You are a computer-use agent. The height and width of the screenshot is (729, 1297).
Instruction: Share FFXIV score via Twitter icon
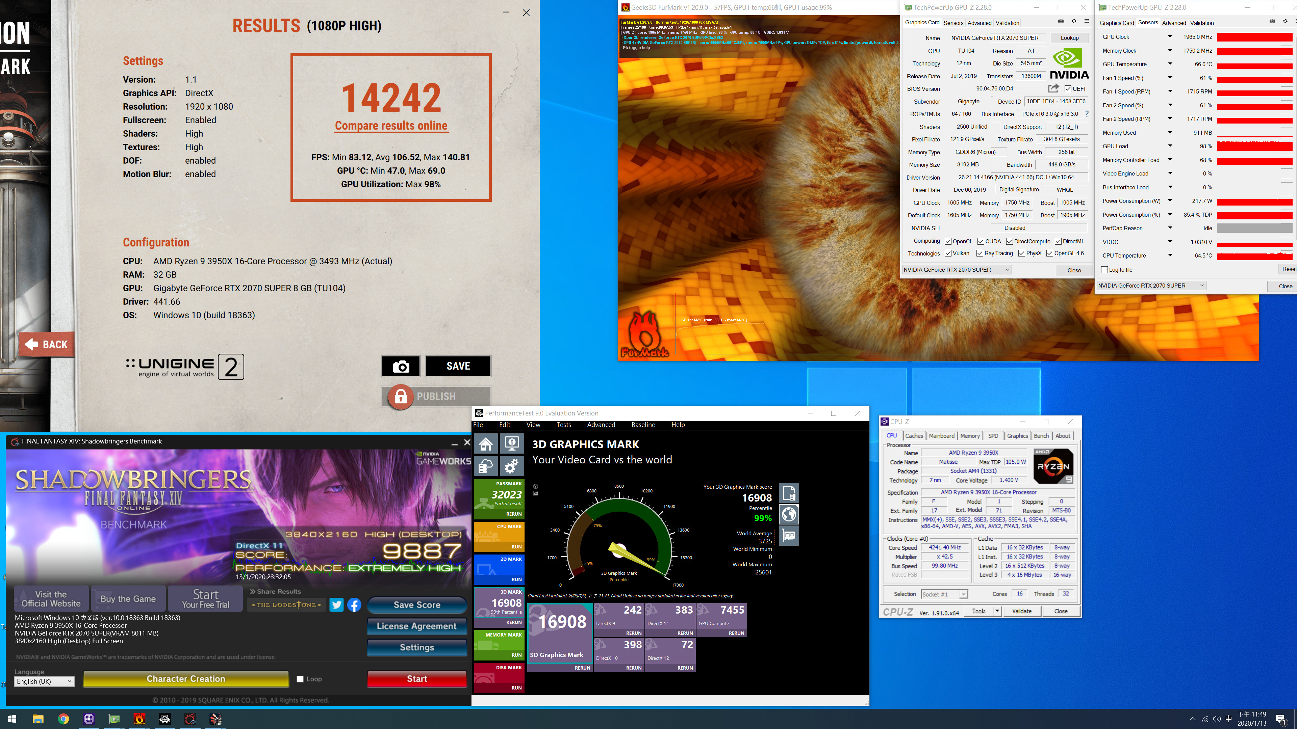(336, 605)
